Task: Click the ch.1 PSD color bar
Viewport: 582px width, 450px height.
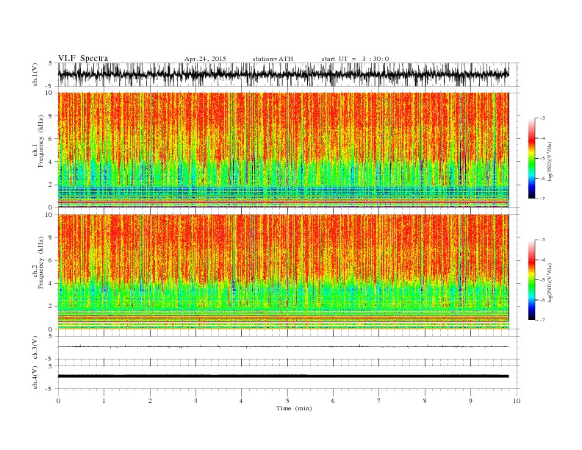Action: coord(531,158)
